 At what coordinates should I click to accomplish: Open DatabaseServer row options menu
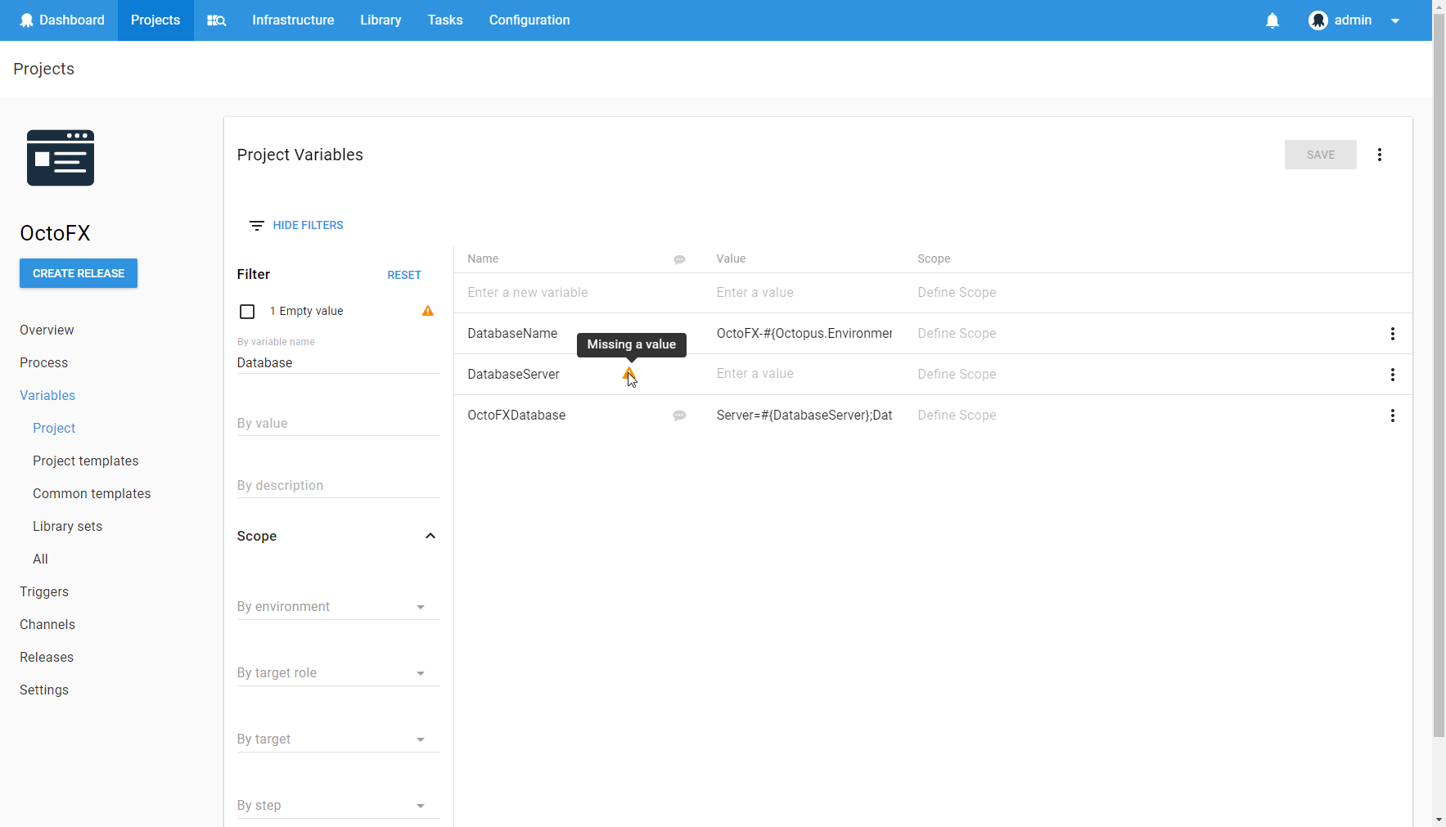(1392, 375)
